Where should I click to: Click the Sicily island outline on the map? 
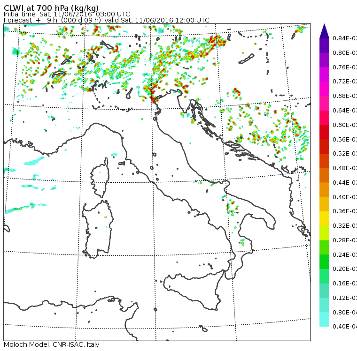tap(193, 290)
